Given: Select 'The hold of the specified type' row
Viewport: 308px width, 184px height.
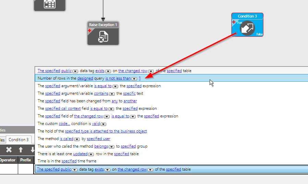Looking at the screenshot, I should 172,131.
